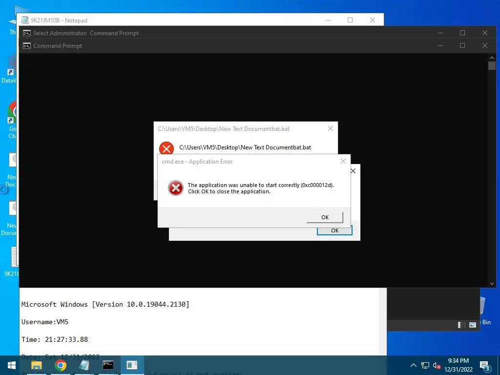Click OK in cmd.exe Application Error dialog

[x=325, y=217]
